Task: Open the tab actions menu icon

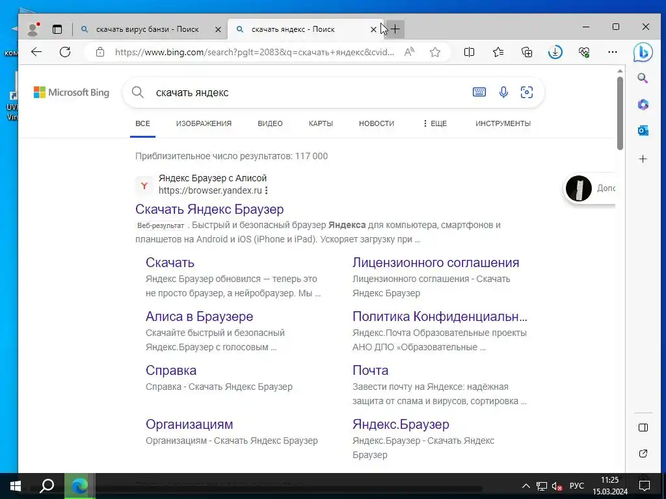Action: click(x=57, y=29)
